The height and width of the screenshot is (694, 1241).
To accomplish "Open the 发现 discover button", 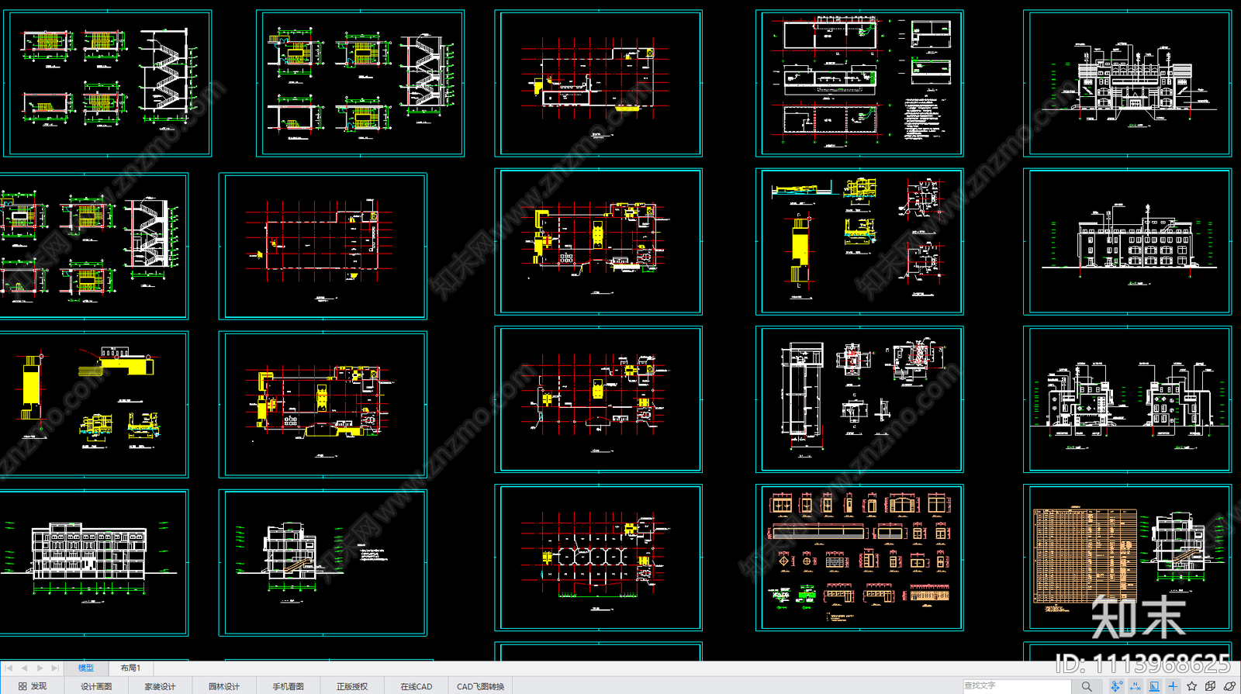I will click(33, 686).
